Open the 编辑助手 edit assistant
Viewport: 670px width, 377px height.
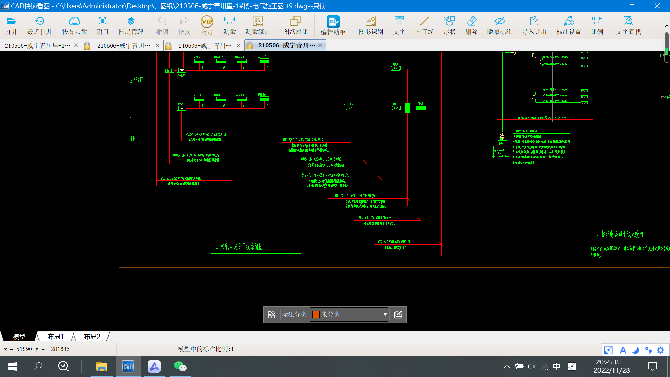coord(333,25)
